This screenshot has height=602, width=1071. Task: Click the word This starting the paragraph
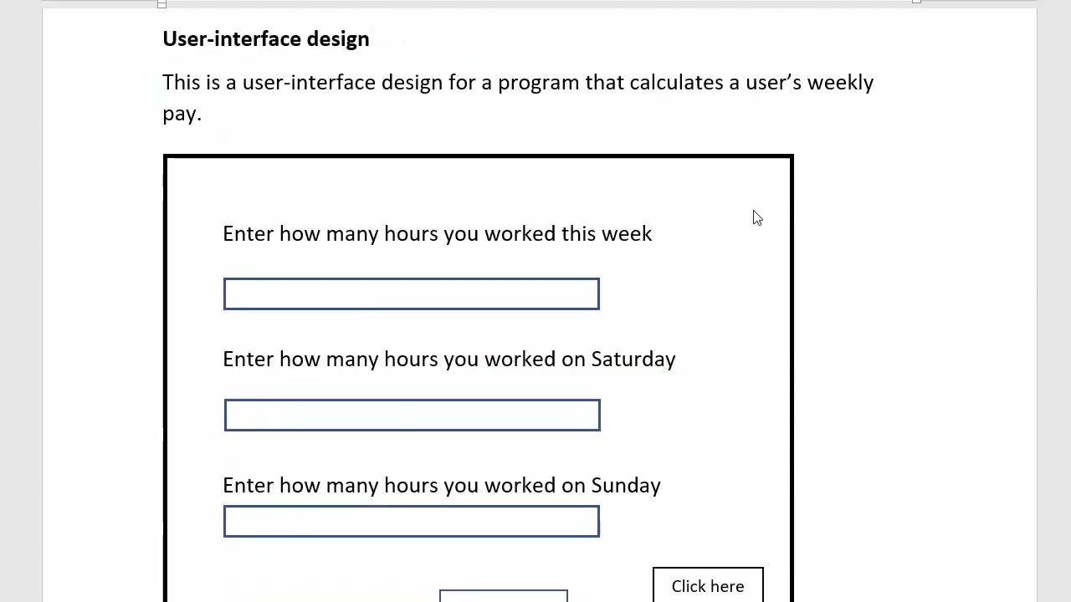coord(181,83)
